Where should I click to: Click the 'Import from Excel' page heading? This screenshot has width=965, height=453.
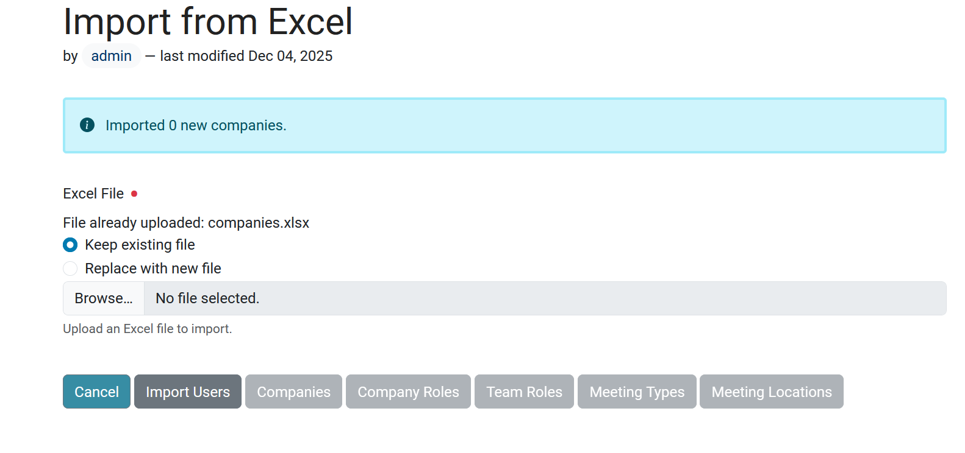tap(208, 22)
